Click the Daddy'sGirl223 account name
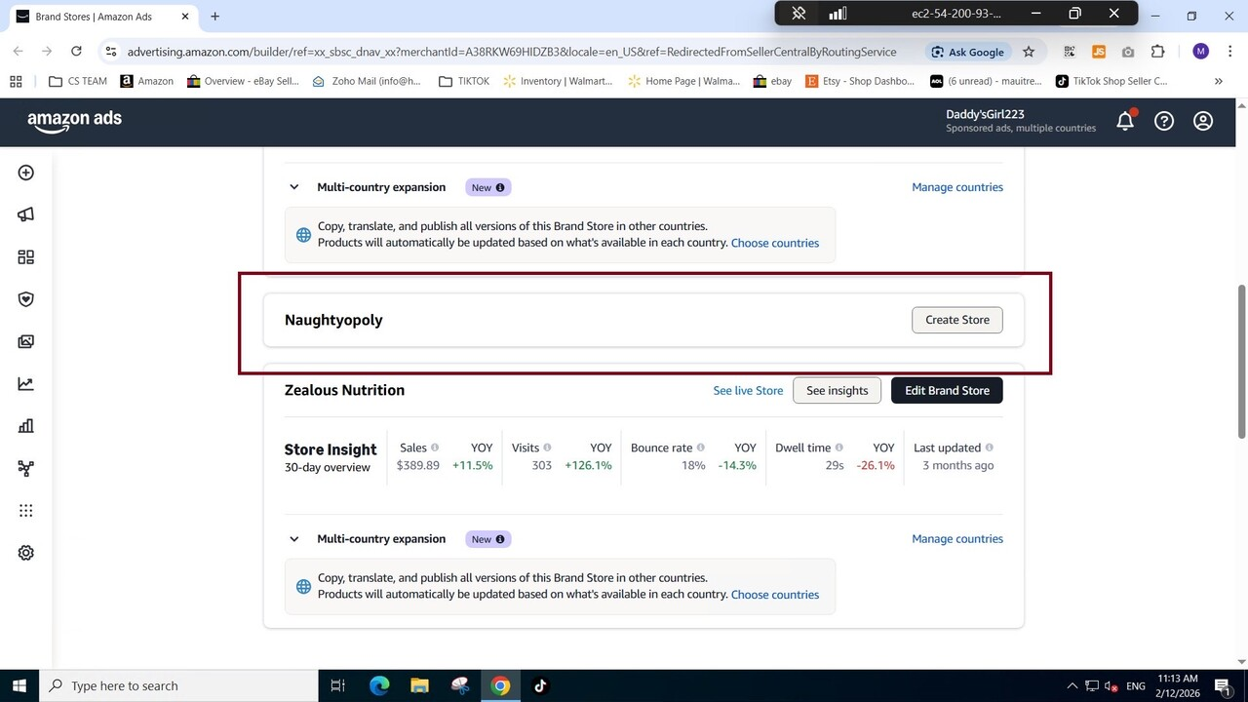Image resolution: width=1248 pixels, height=702 pixels. [985, 114]
